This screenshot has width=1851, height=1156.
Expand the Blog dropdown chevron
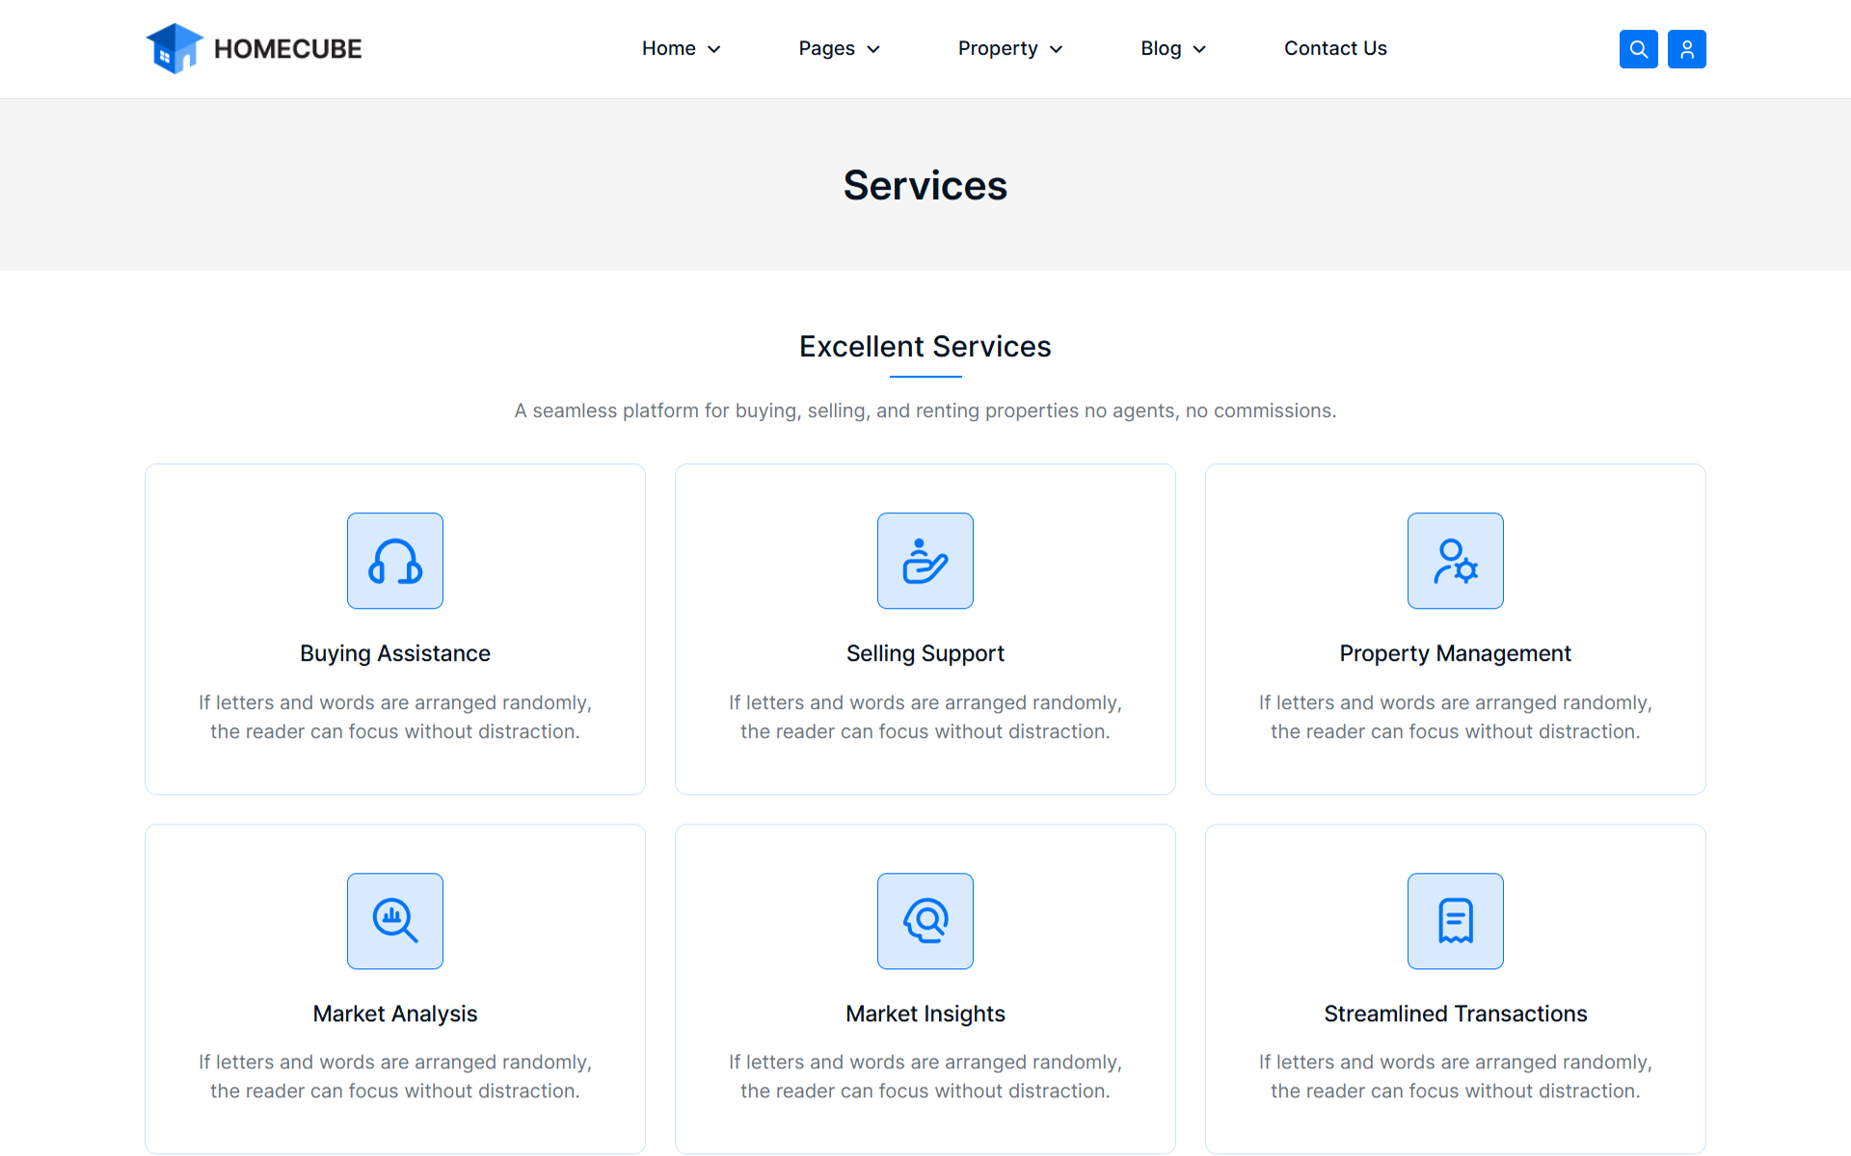point(1199,49)
